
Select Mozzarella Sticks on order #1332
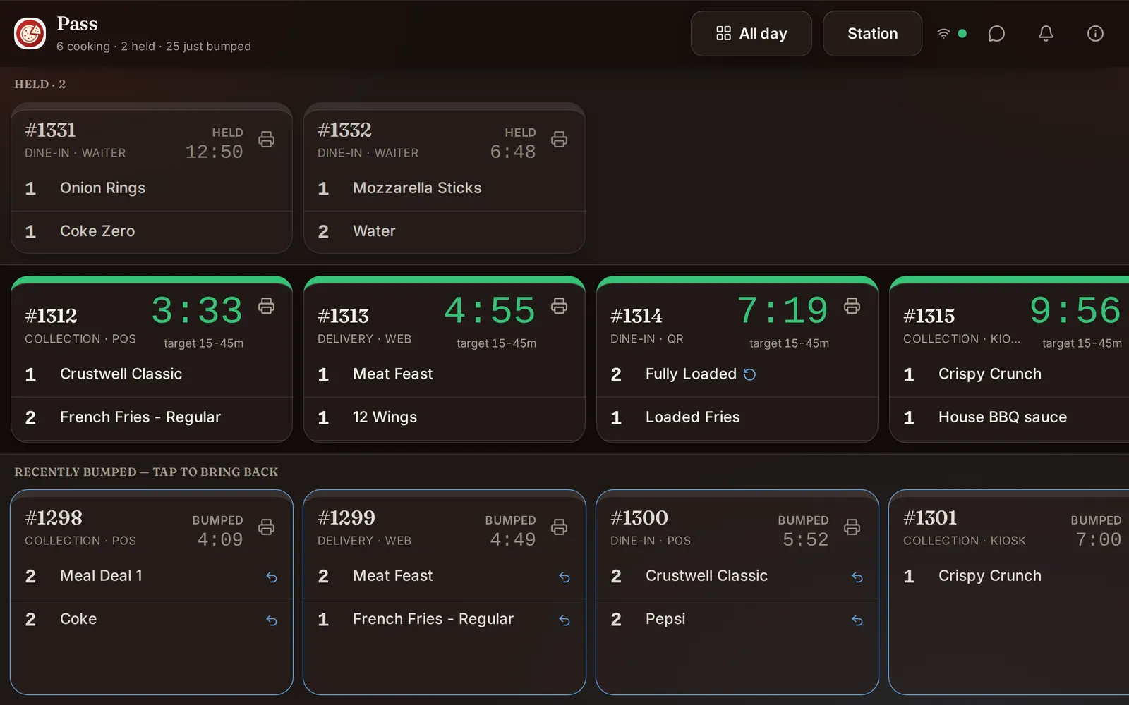pyautogui.click(x=445, y=188)
